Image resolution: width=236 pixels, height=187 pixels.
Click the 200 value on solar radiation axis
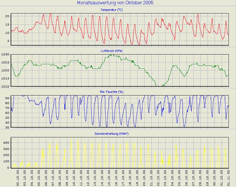coord(6,155)
